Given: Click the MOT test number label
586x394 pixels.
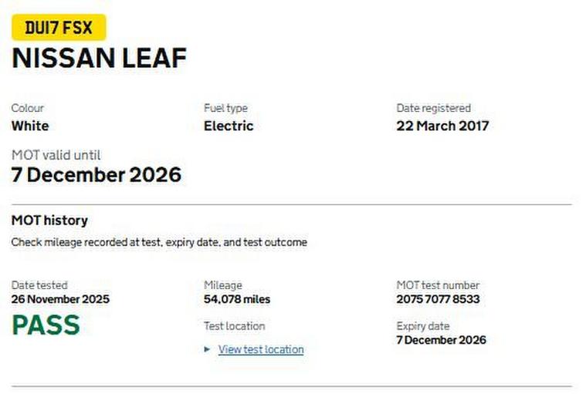Looking at the screenshot, I should (x=438, y=285).
